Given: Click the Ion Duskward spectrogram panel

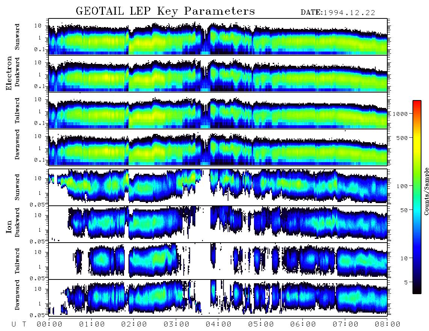Looking at the screenshot, I should pos(218,224).
